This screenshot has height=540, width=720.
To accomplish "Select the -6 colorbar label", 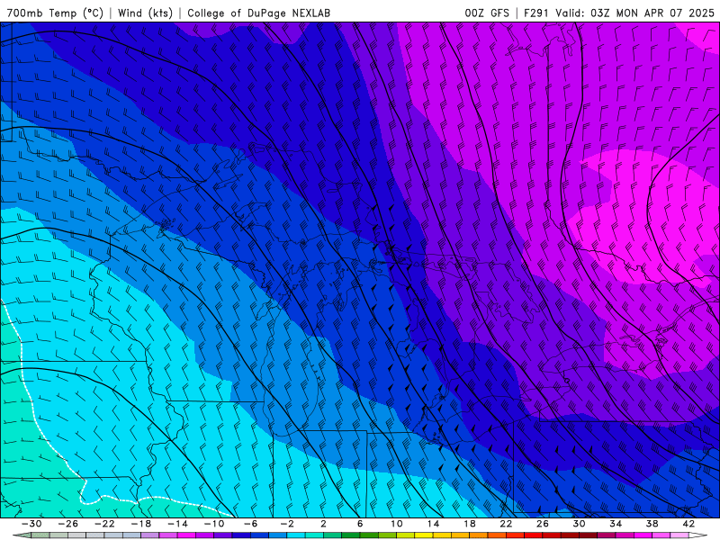I will [x=250, y=524].
